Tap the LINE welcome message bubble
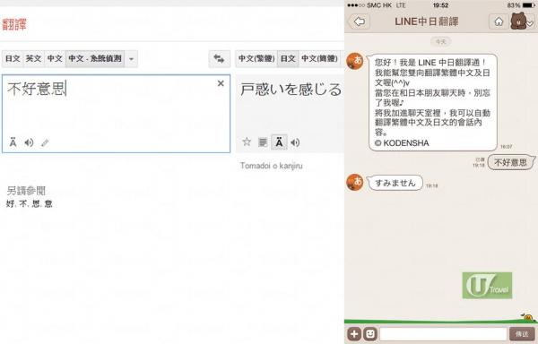This screenshot has height=344, width=538. [x=433, y=102]
